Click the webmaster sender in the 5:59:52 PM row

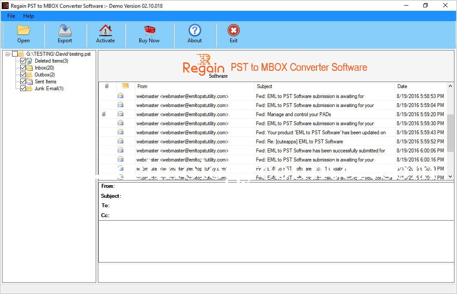click(182, 141)
